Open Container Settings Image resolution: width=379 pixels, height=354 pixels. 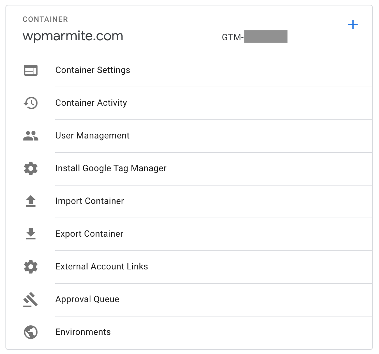[x=93, y=70]
